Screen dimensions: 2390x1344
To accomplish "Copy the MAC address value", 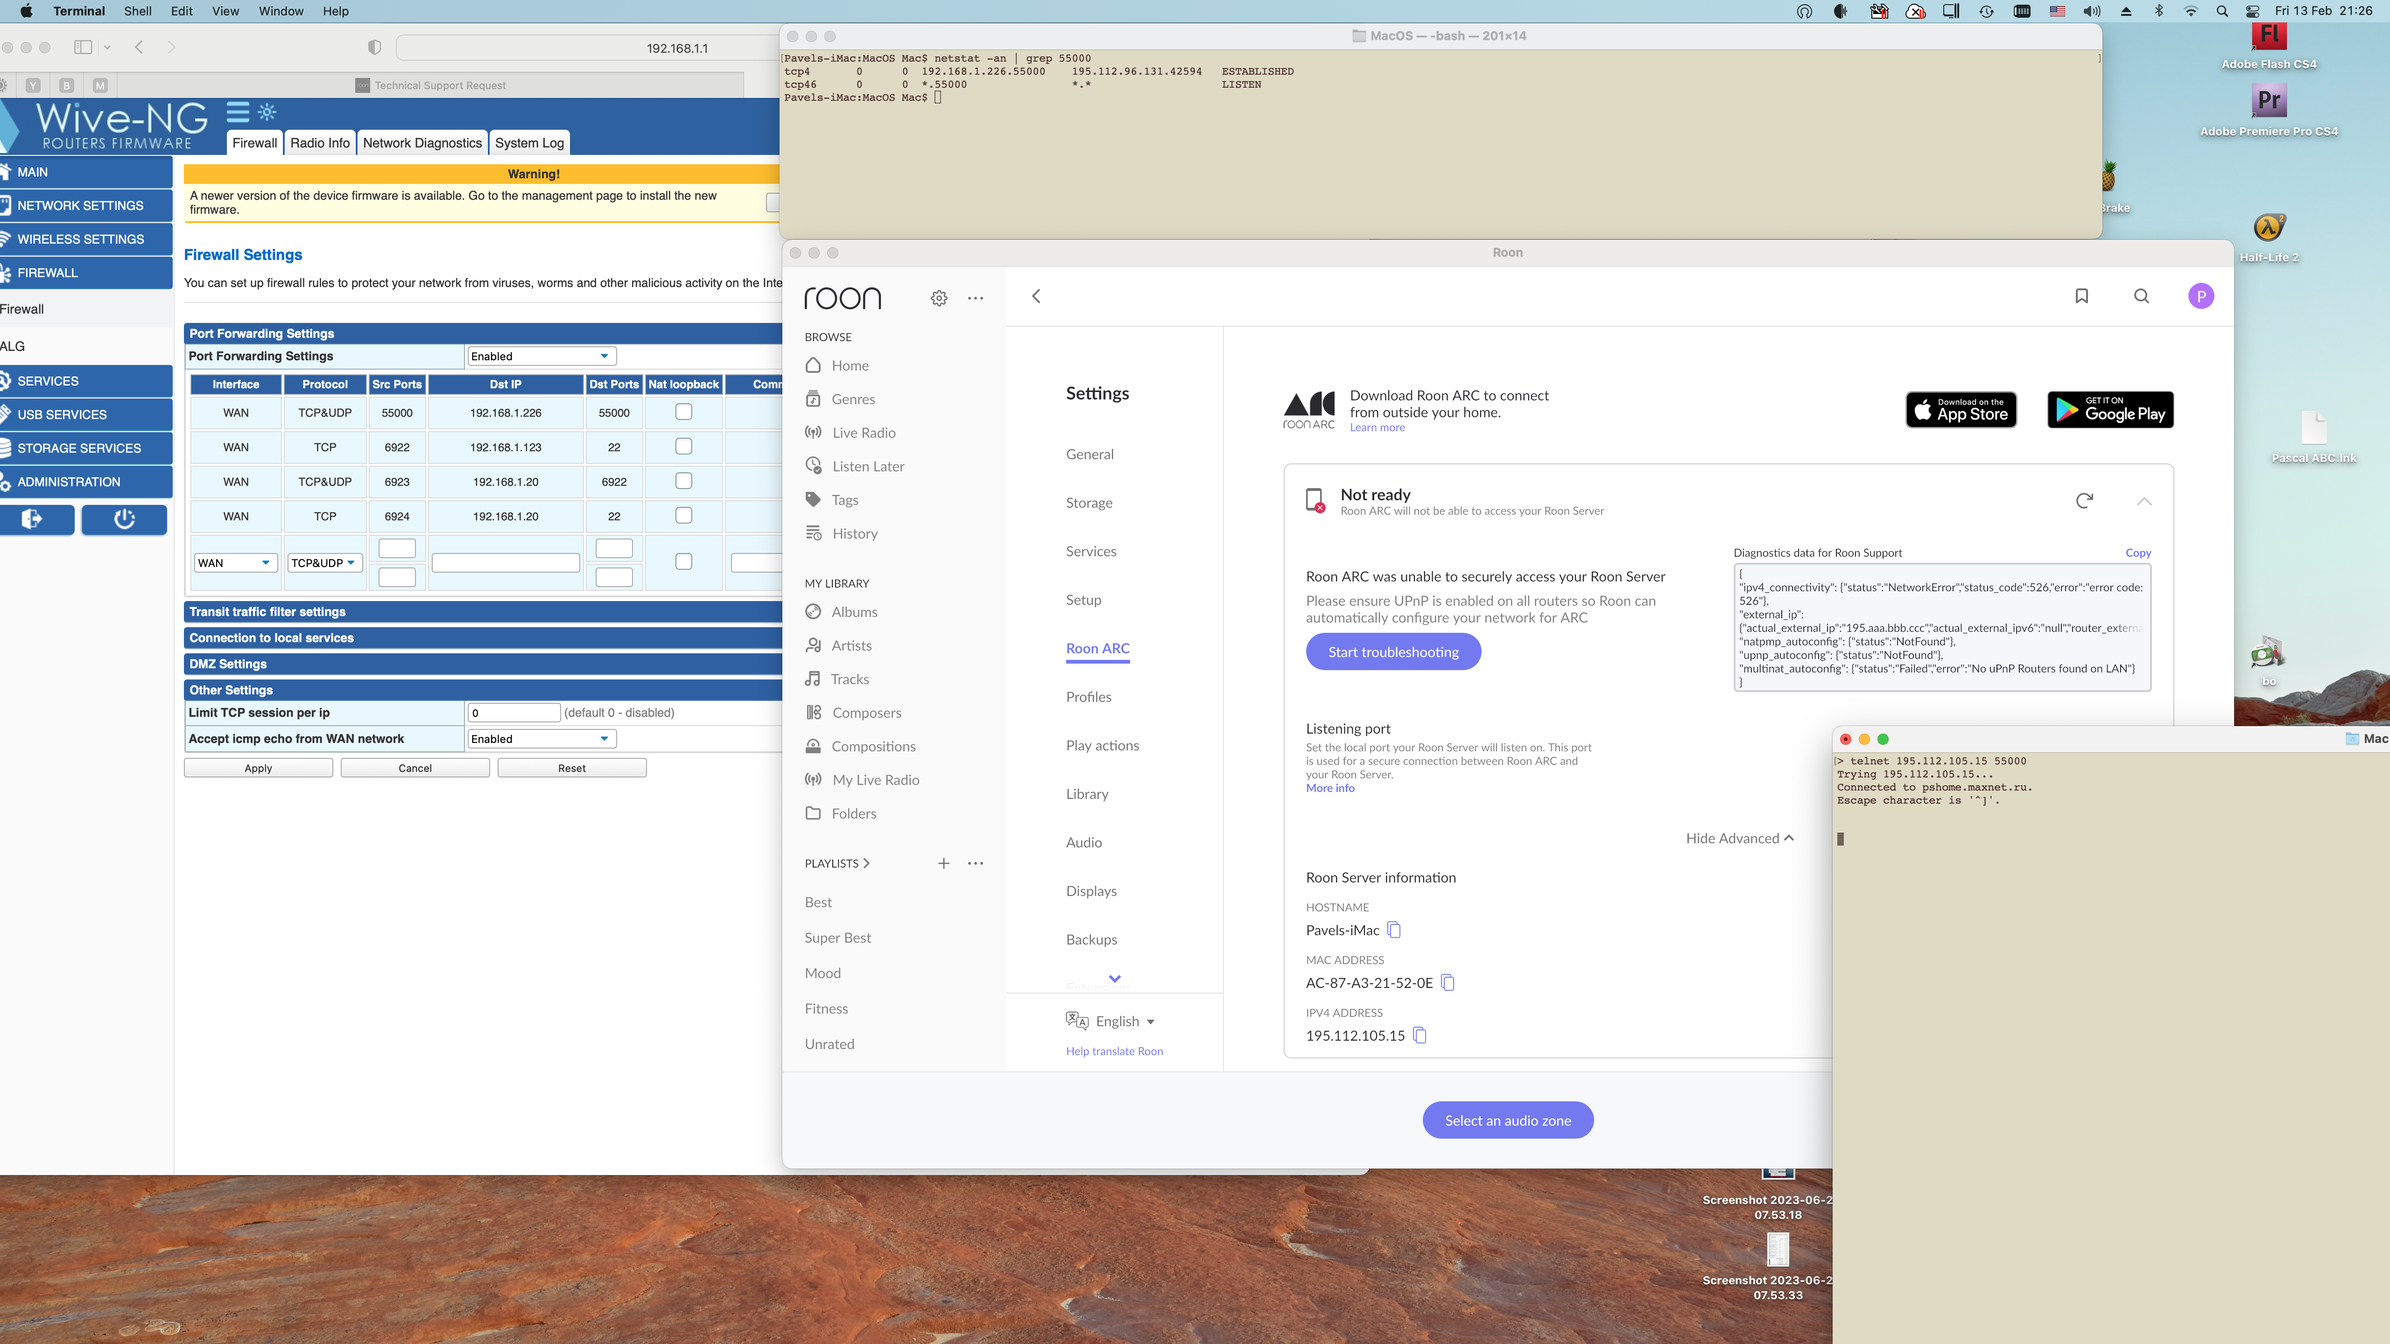I will (1448, 982).
